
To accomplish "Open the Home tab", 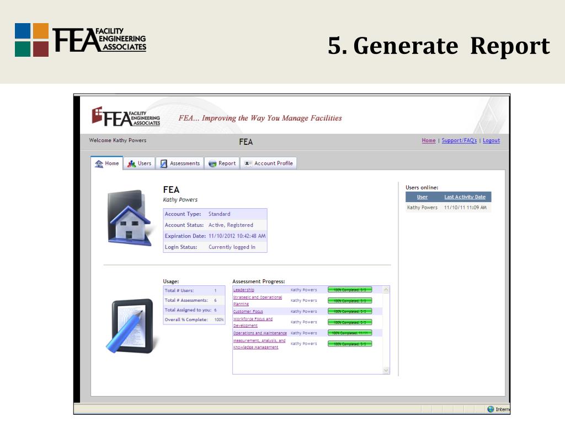I will (106, 163).
